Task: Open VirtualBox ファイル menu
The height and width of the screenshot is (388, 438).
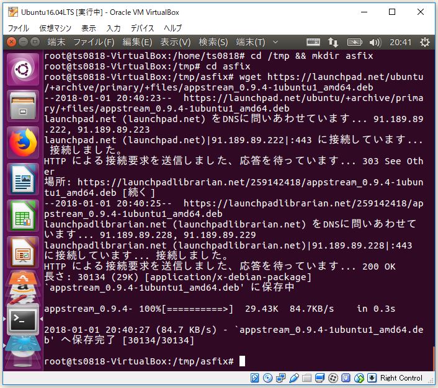Action: (19, 28)
